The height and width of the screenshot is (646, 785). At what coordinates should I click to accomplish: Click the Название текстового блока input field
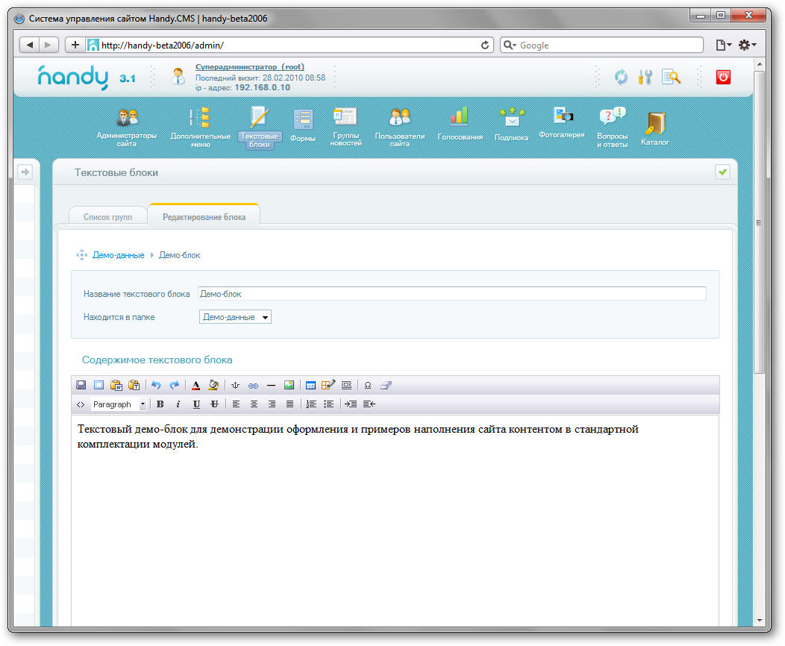[451, 294]
